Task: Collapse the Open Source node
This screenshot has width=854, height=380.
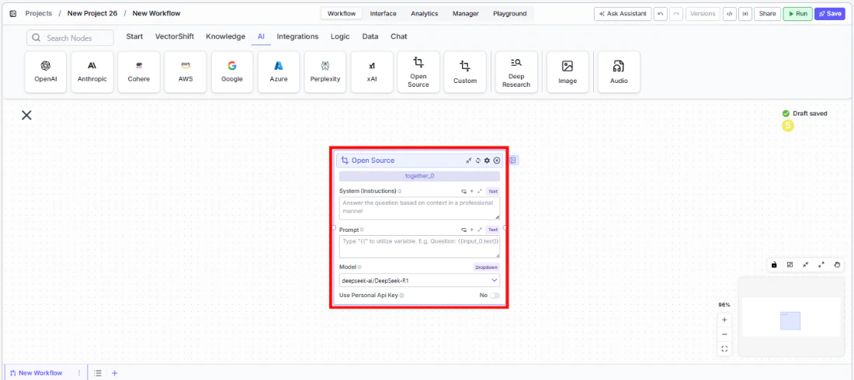Action: click(x=468, y=161)
